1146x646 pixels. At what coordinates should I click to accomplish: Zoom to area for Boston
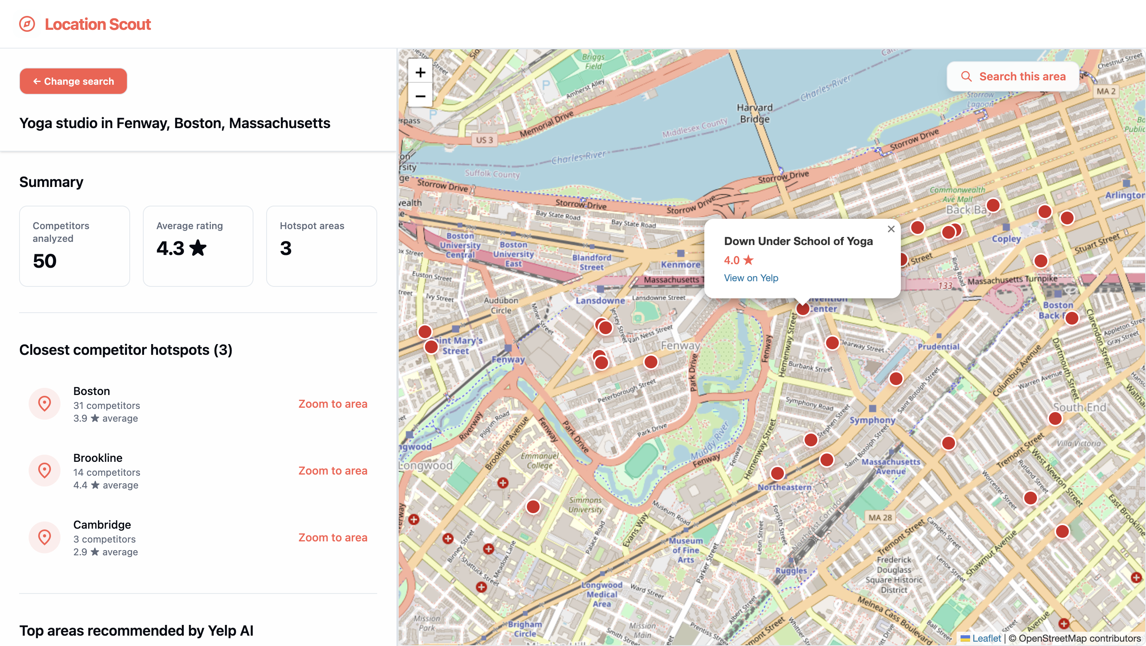tap(332, 404)
